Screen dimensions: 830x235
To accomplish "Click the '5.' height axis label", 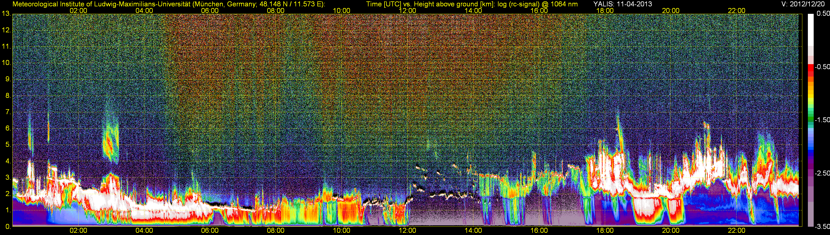I will click(8, 145).
